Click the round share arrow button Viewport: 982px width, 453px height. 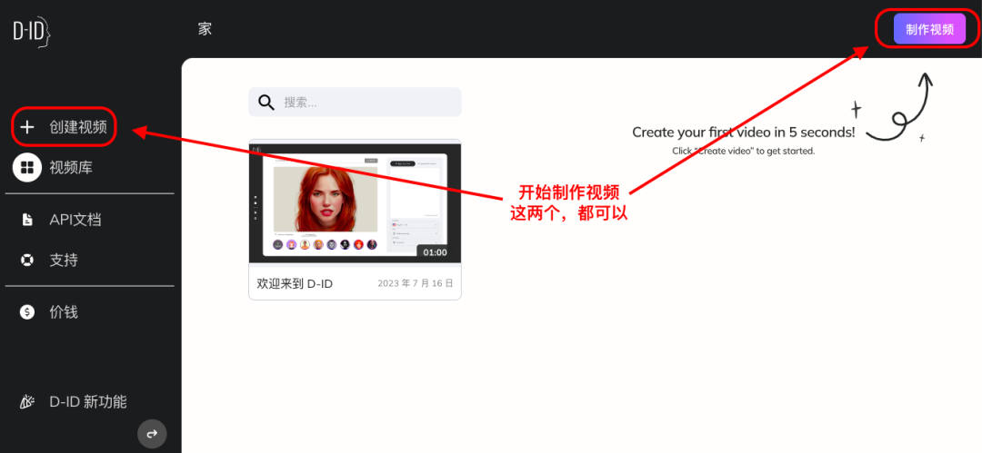click(x=152, y=434)
